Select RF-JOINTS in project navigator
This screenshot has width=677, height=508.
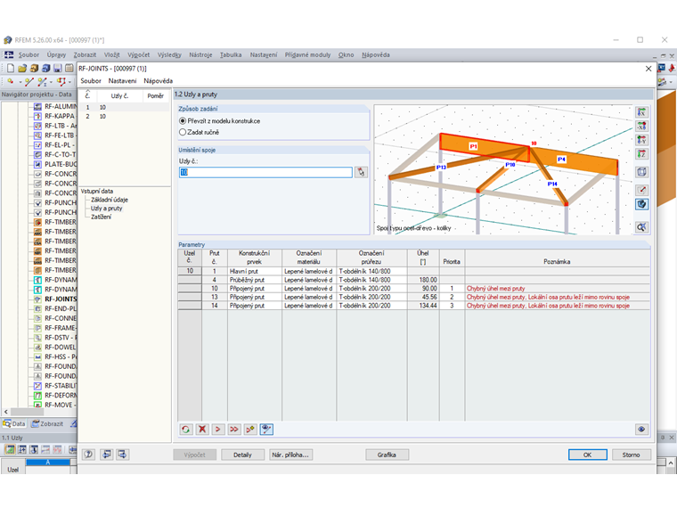click(61, 299)
